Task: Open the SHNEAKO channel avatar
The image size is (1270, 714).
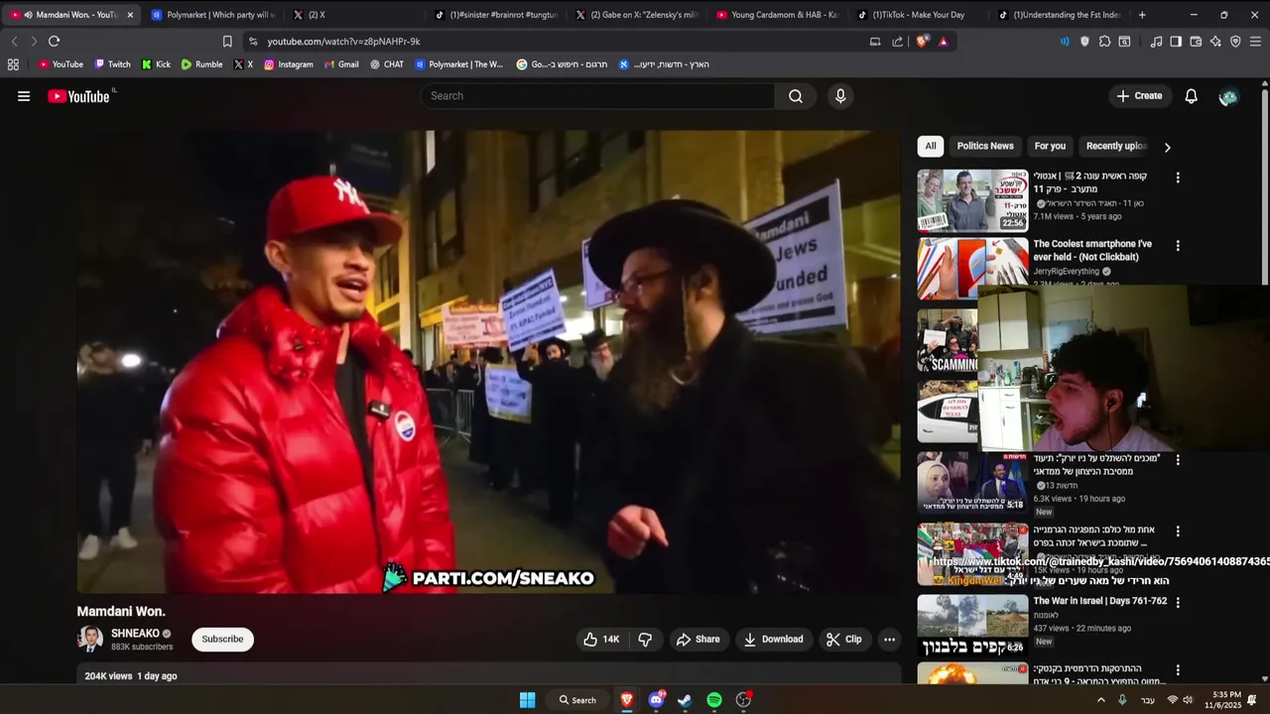Action: (90, 640)
